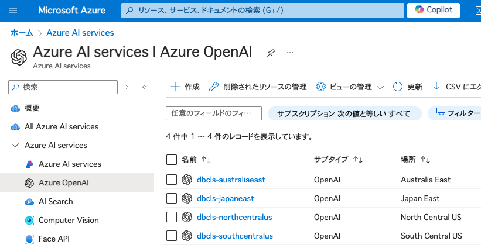Screen dimensions: 481x248
Task: Open the ellipsis more options menu
Action: (289, 53)
